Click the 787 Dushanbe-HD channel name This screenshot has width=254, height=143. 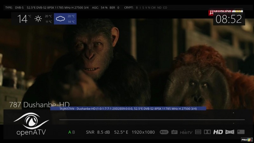point(39,104)
